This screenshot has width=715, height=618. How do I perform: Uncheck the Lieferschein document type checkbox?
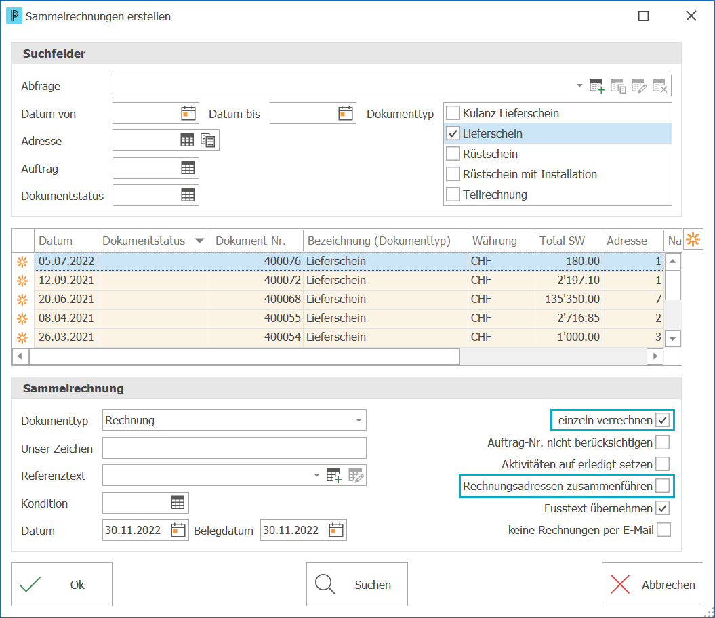(453, 133)
